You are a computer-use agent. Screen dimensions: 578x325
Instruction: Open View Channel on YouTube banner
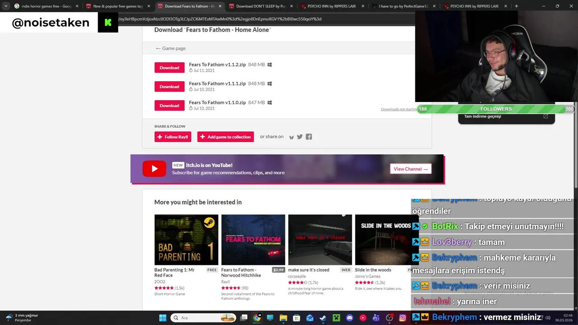pos(410,169)
